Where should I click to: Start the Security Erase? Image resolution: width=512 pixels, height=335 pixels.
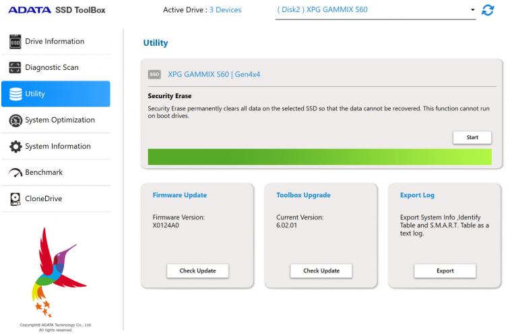(x=472, y=137)
